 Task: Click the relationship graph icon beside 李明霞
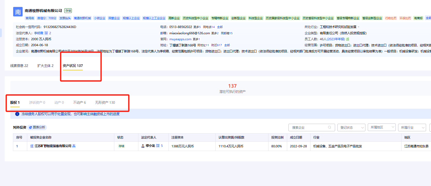46,33
